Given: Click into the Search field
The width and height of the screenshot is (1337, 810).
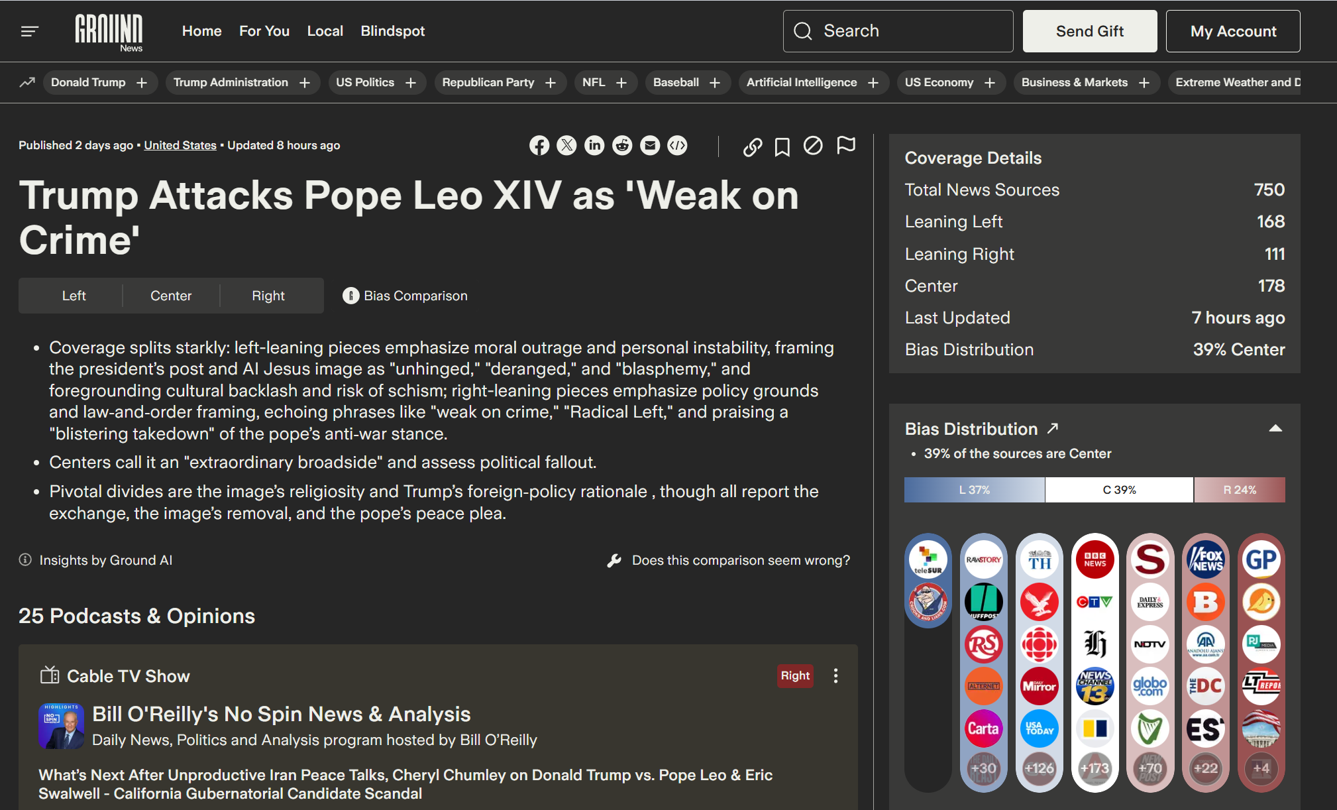Looking at the screenshot, I should (898, 31).
